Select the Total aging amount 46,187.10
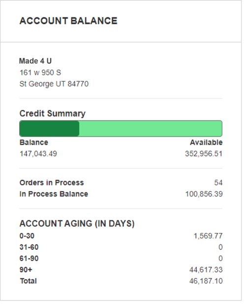246x304 pixels. point(206,281)
